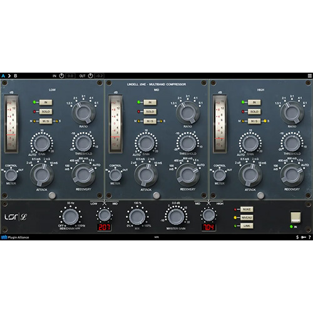The width and height of the screenshot is (313, 313).
Task: Toggle the LOW band SOLO button
Action: tap(46, 111)
